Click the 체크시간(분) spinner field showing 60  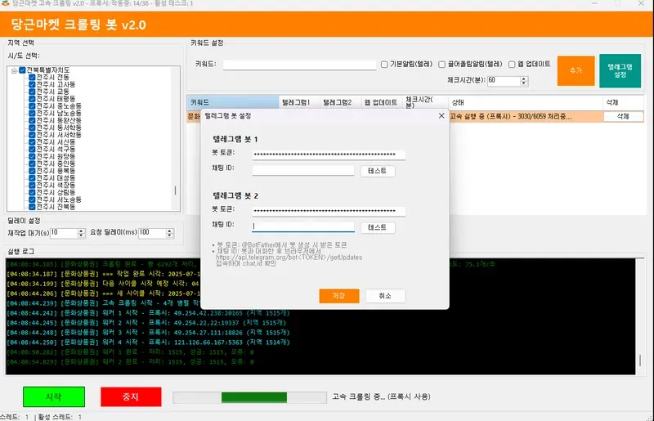[x=504, y=81]
